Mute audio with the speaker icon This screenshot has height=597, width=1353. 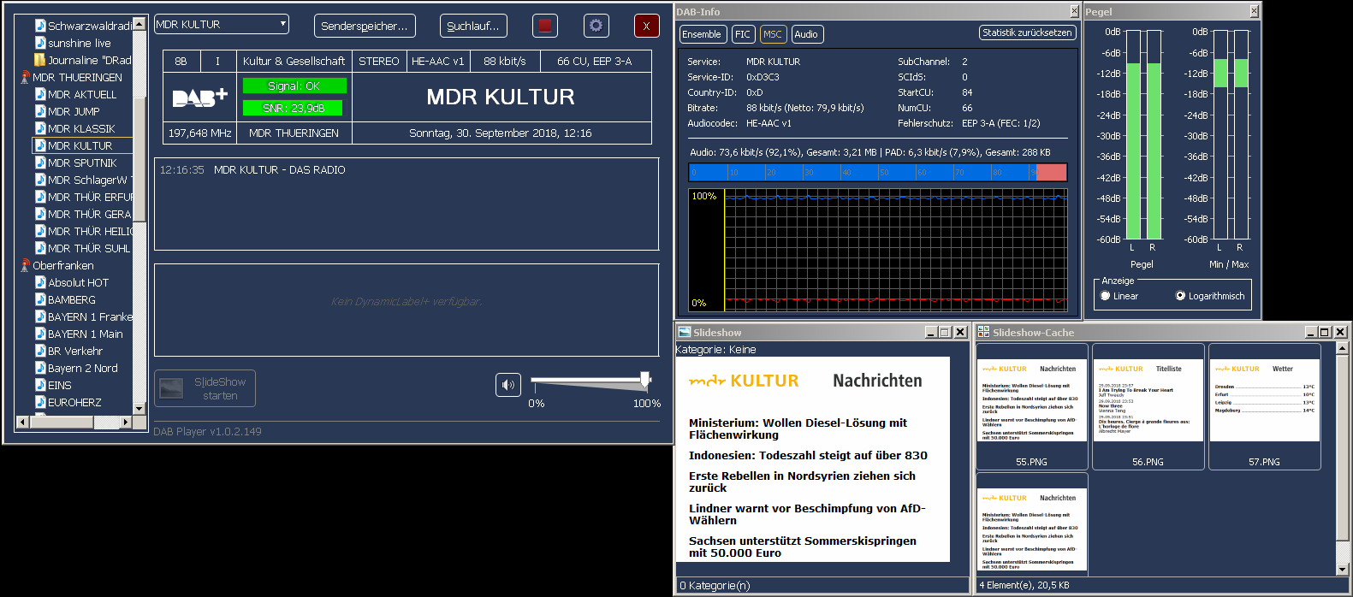click(x=508, y=385)
